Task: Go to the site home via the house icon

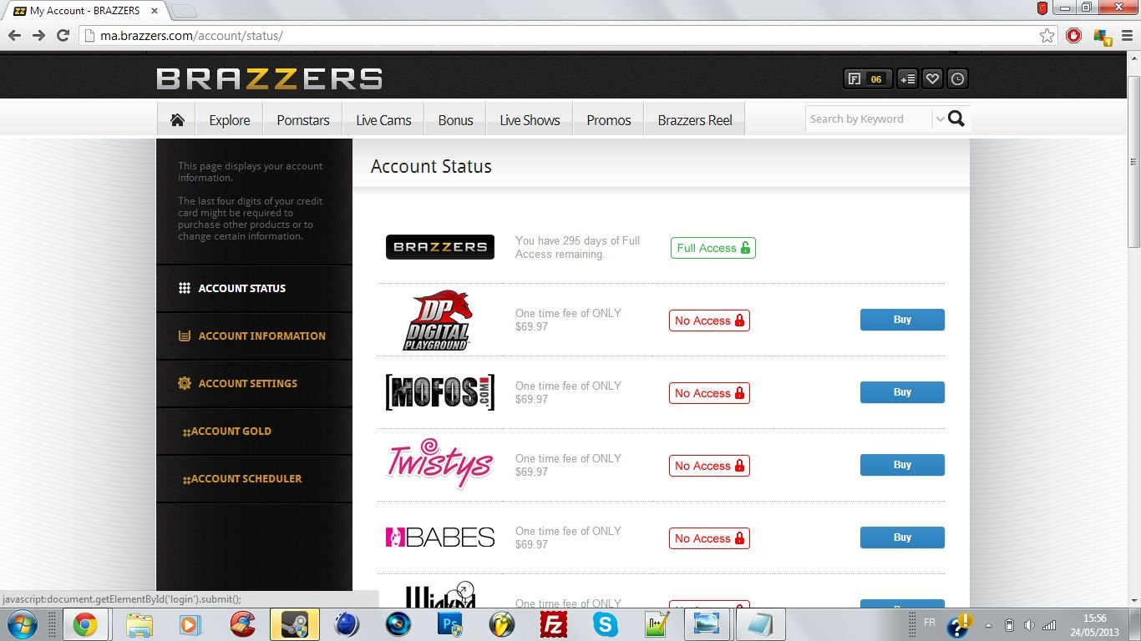Action: tap(177, 120)
